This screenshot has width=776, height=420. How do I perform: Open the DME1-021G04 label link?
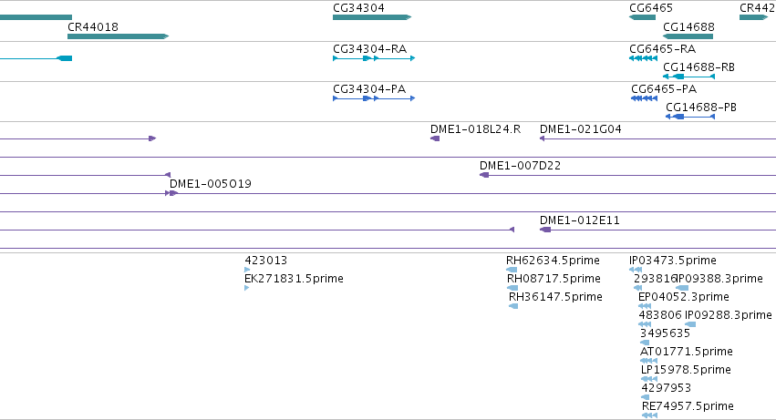pos(581,129)
